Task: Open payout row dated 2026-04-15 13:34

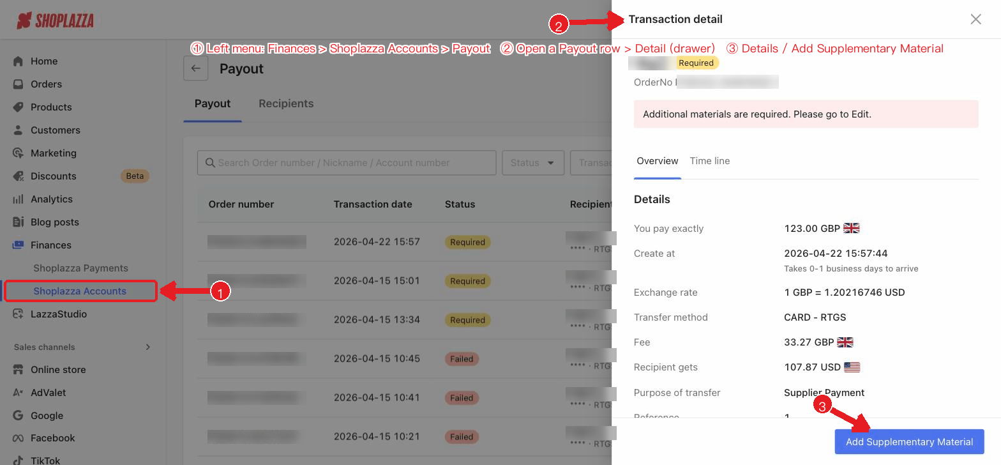Action: pyautogui.click(x=403, y=320)
